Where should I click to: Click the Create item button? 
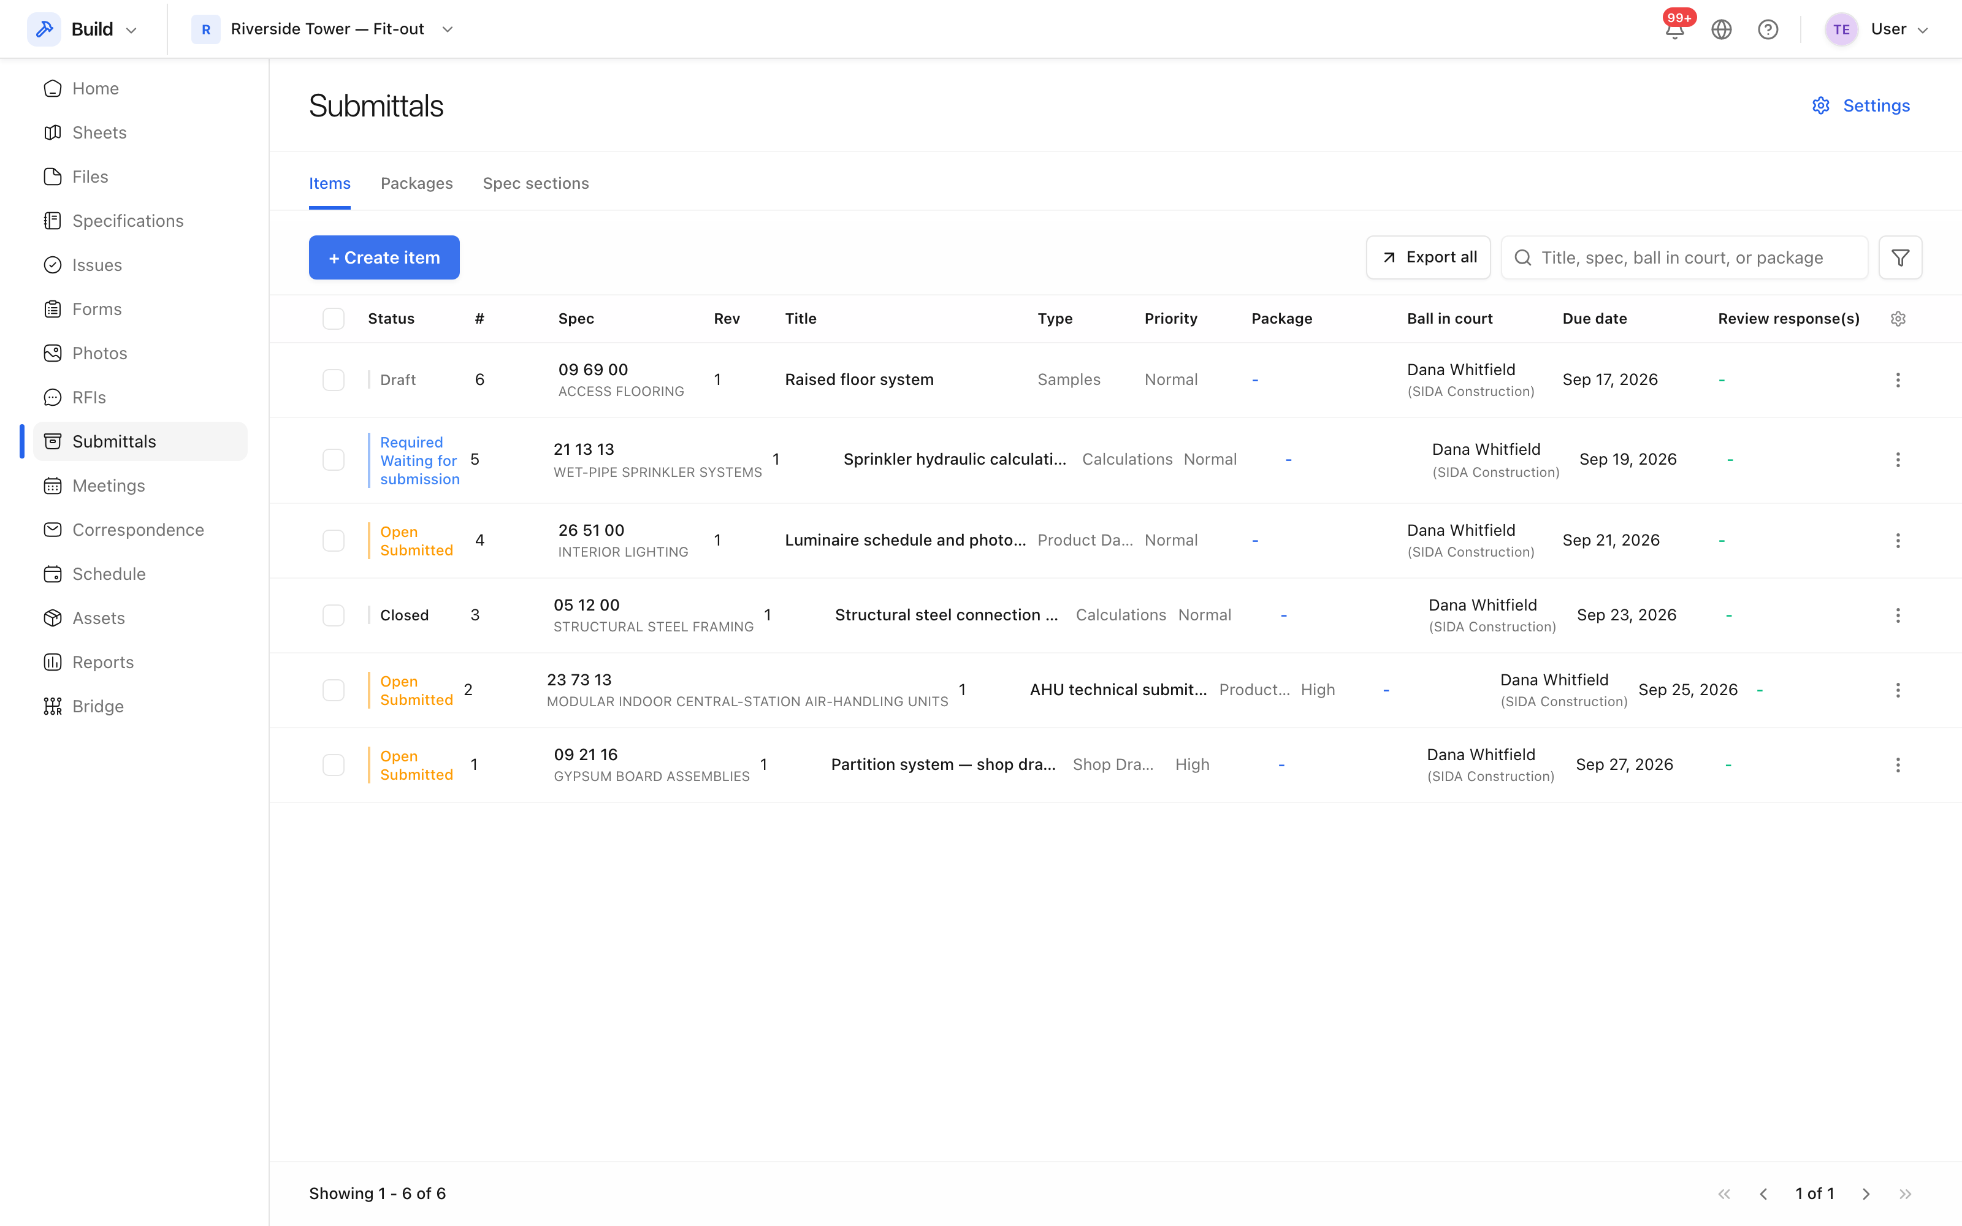[x=384, y=258]
